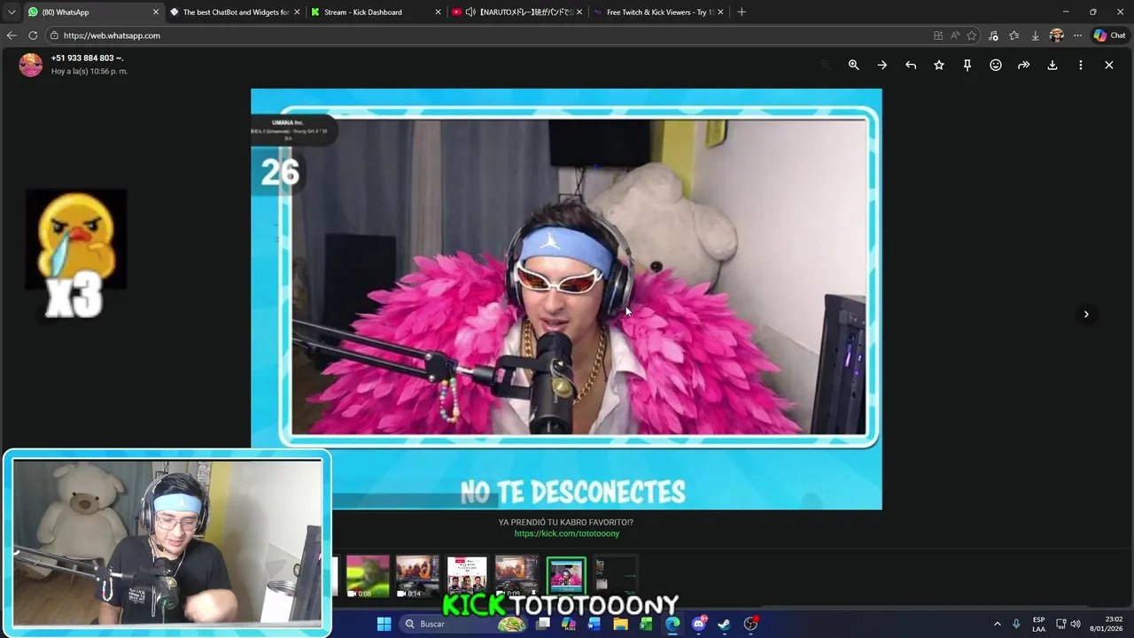Switch to the ChatBot and Widgets tab

(235, 12)
